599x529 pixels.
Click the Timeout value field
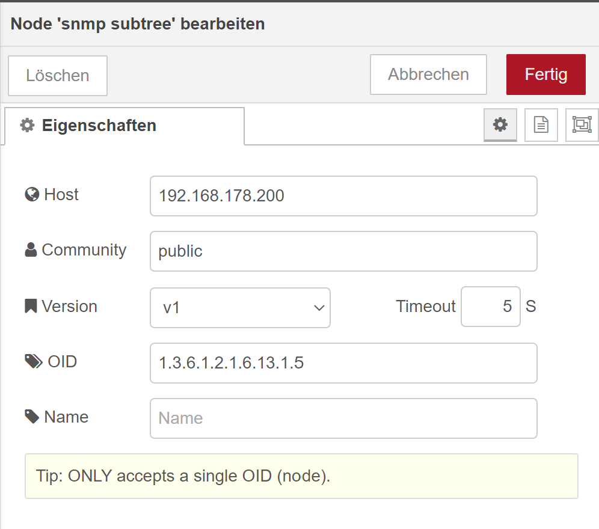click(490, 307)
